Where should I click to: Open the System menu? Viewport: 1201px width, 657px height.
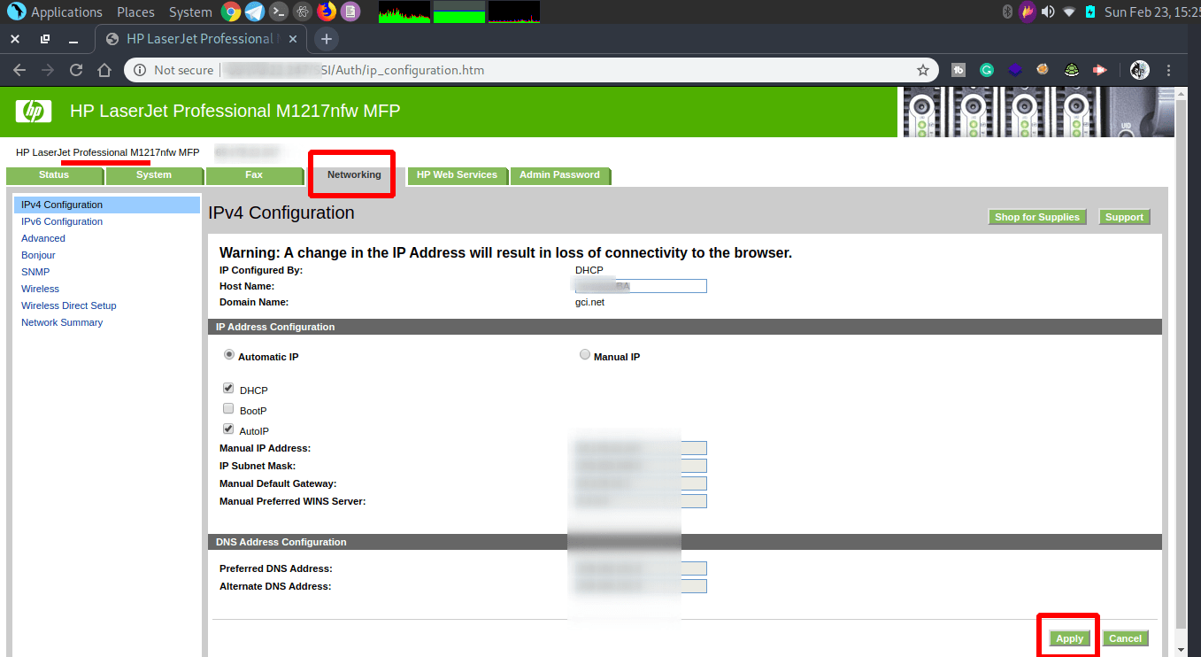tap(190, 12)
